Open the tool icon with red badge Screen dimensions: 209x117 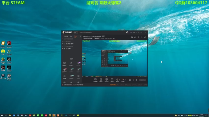click(65, 70)
